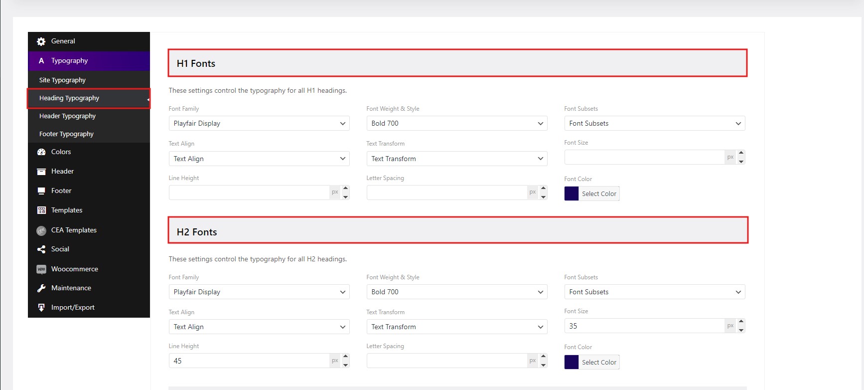Image resolution: width=864 pixels, height=390 pixels.
Task: Click H1 Letter Spacing input field
Action: pos(447,193)
